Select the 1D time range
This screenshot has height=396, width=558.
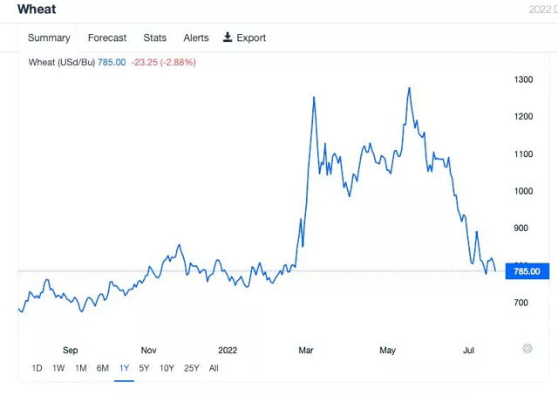(37, 368)
